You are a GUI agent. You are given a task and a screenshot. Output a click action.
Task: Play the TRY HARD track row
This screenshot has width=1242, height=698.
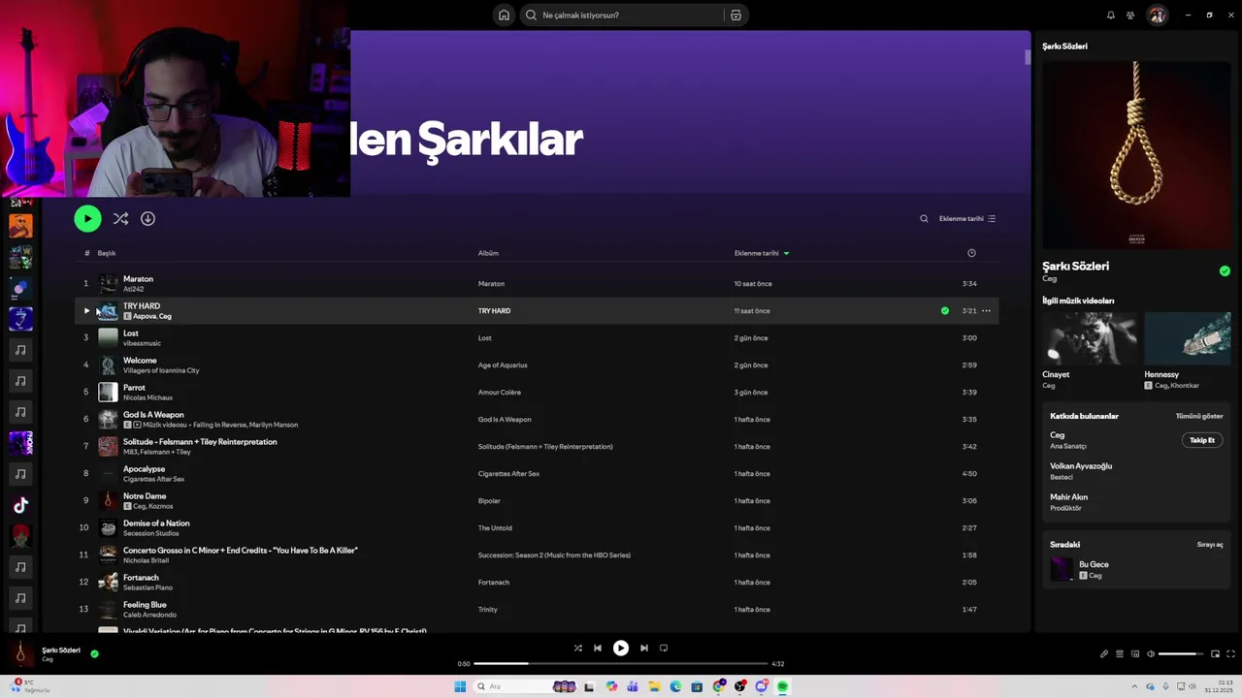pyautogui.click(x=86, y=310)
